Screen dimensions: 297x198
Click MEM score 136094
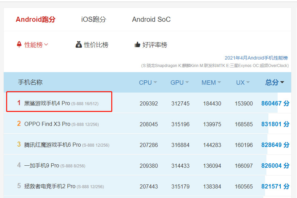pos(212,166)
